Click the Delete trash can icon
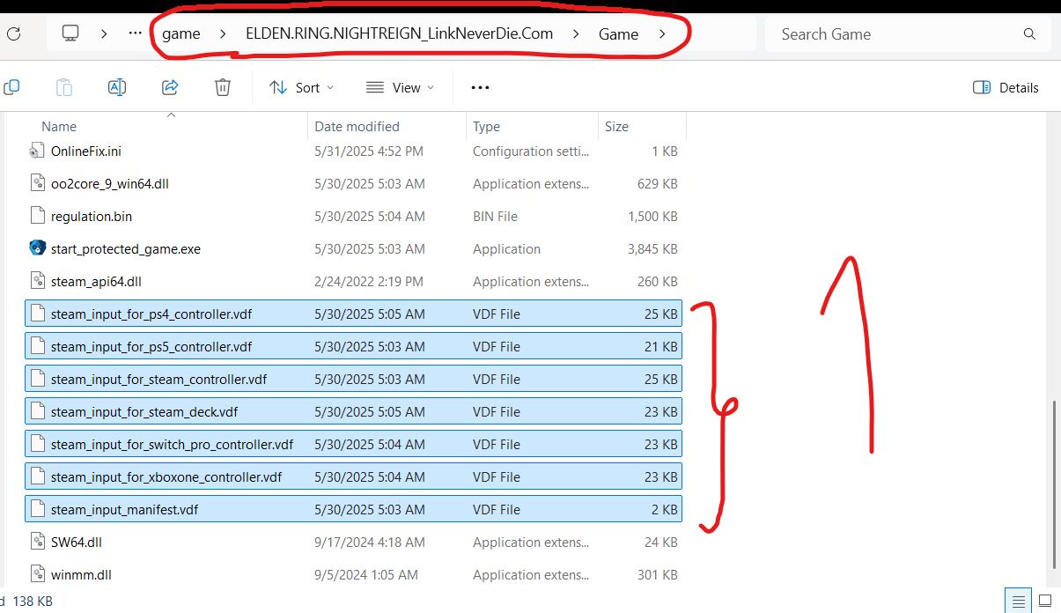Viewport: 1061px width, 613px height. coord(223,87)
